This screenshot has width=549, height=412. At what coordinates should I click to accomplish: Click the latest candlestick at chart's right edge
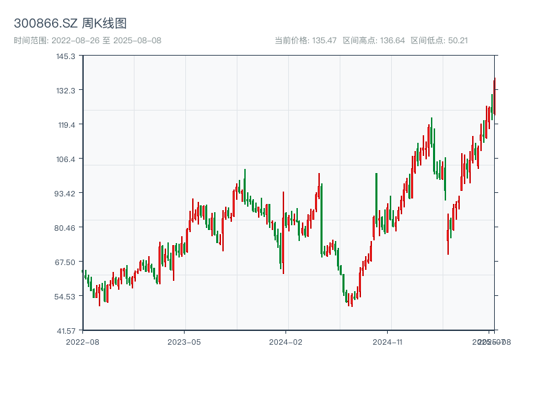(494, 96)
